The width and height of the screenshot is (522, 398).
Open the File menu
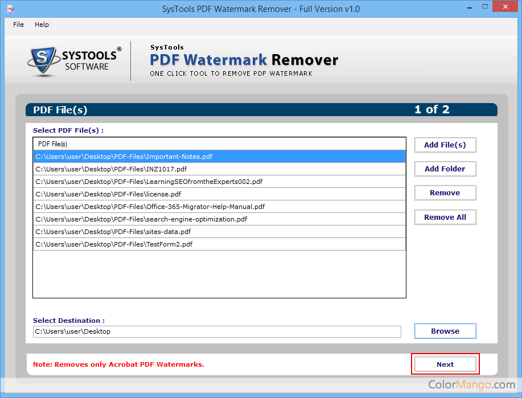(x=18, y=24)
